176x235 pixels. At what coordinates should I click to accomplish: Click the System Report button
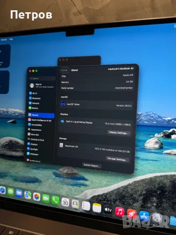click(x=91, y=165)
